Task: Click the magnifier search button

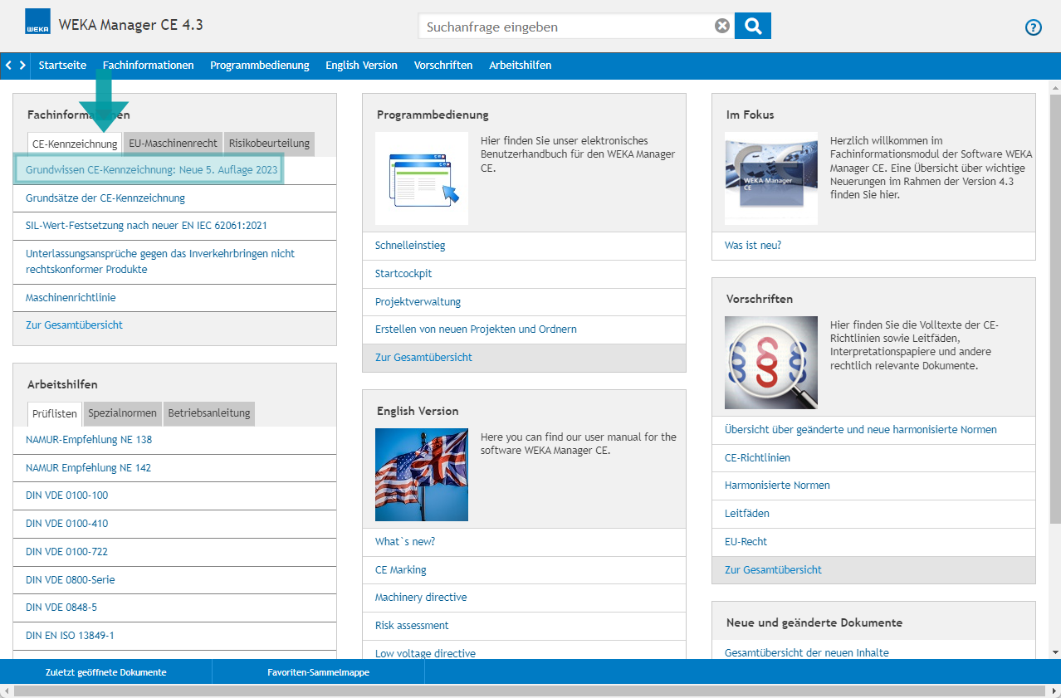Action: click(x=753, y=26)
